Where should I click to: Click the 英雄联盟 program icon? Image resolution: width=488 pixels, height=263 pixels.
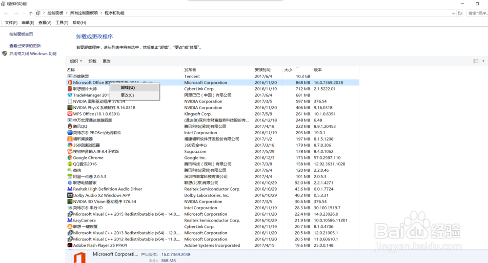point(70,76)
